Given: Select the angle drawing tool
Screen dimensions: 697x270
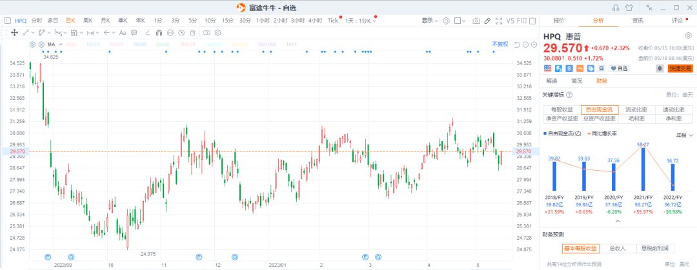Looking at the screenshot, I should [x=148, y=32].
